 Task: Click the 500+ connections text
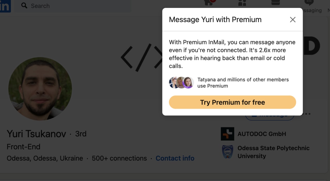(119, 158)
